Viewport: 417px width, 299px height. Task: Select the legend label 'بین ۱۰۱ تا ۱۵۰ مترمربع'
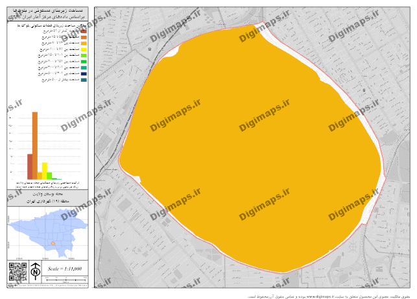(59, 55)
